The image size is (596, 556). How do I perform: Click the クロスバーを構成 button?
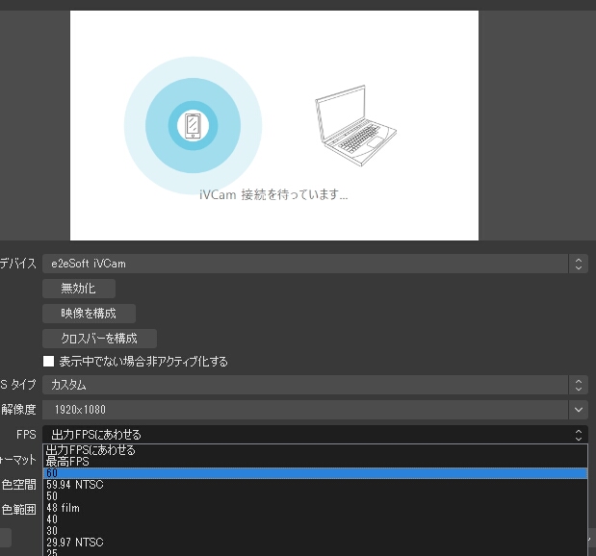tap(99, 339)
